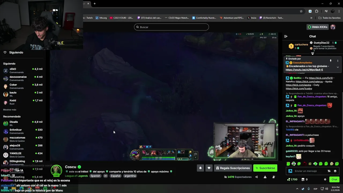Open C.R.O X DUKI bookmark
This screenshot has height=193, width=343.
pos(121,18)
